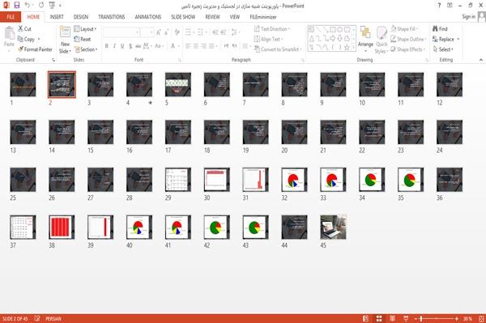This screenshot has width=486, height=323.
Task: Switch to Slide Sorter view in status bar
Action: pos(379,319)
